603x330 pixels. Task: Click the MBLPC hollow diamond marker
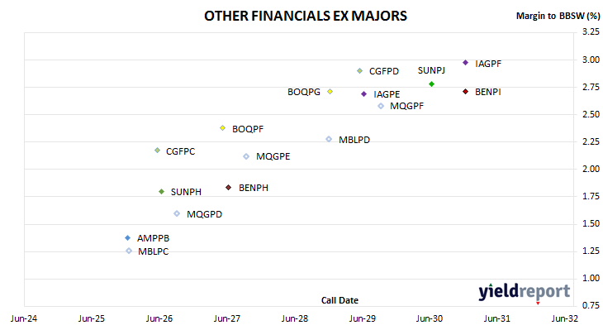tap(129, 251)
